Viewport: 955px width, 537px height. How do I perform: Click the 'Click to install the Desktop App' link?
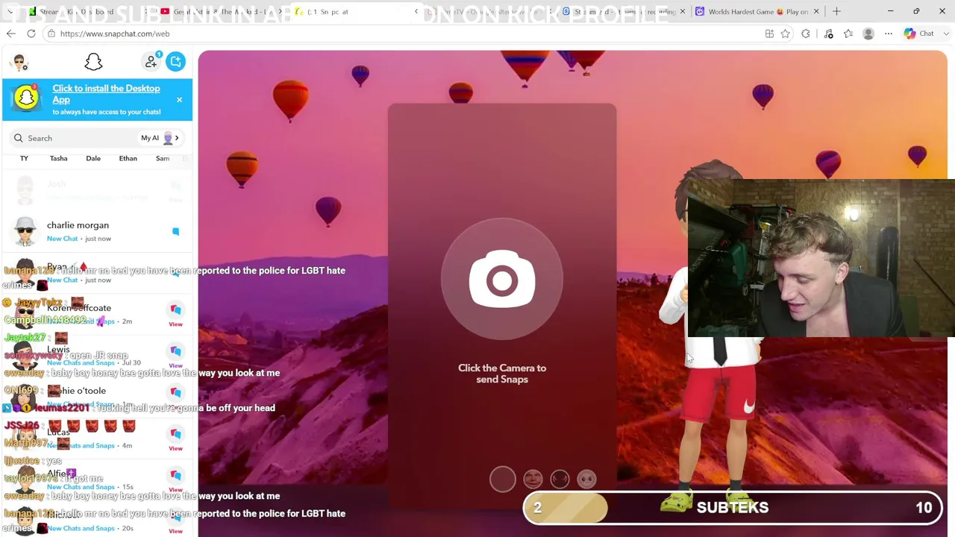coord(106,94)
